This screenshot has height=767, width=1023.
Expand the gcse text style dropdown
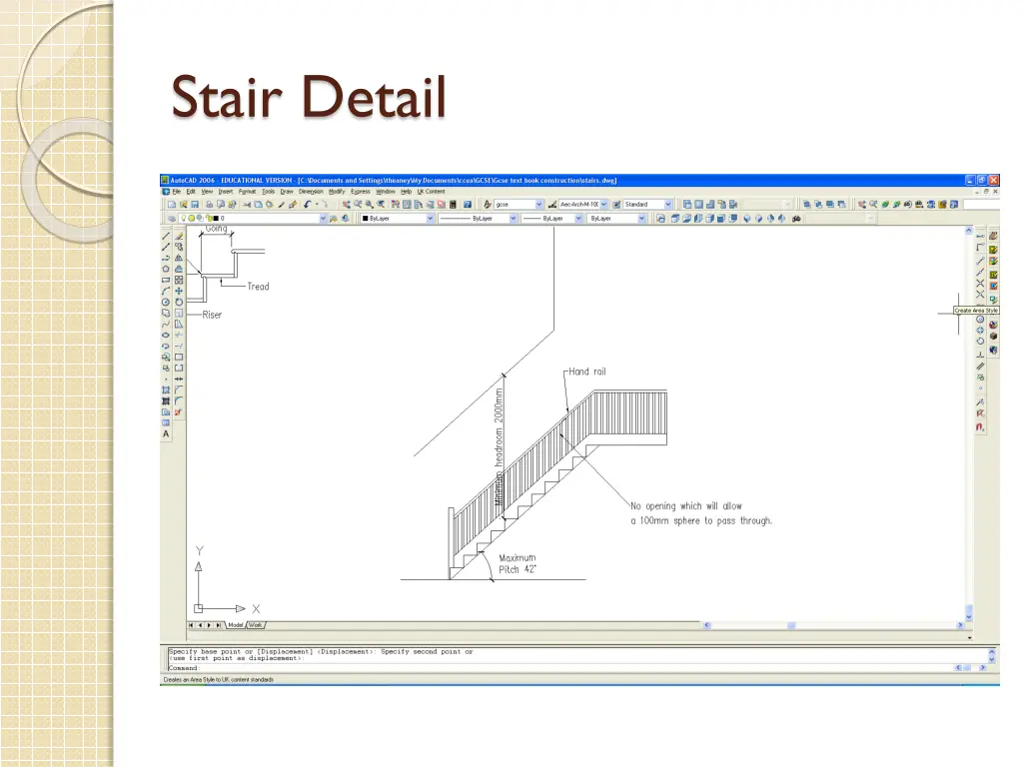point(538,204)
